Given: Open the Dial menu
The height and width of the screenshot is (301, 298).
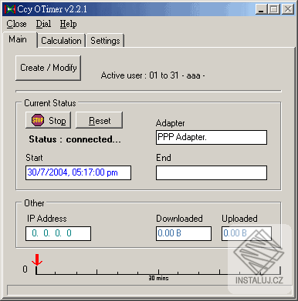Looking at the screenshot, I should 43,24.
